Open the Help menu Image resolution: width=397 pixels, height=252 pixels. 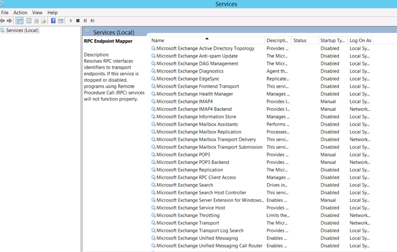coord(52,13)
